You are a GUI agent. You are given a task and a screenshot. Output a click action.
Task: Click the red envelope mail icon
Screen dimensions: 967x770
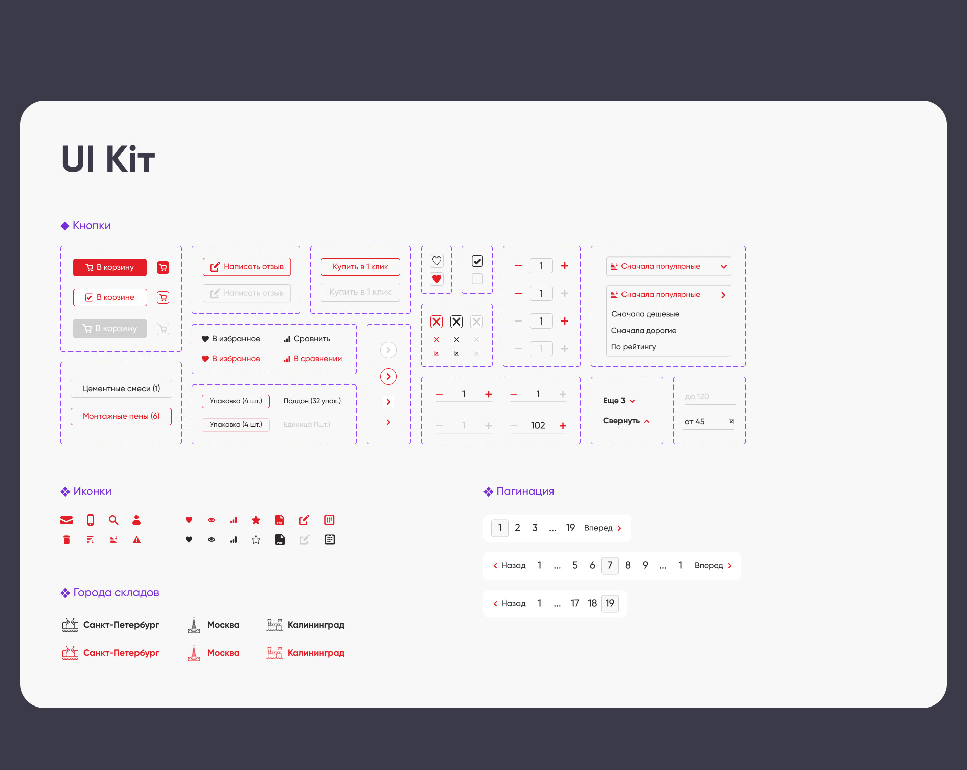(66, 520)
